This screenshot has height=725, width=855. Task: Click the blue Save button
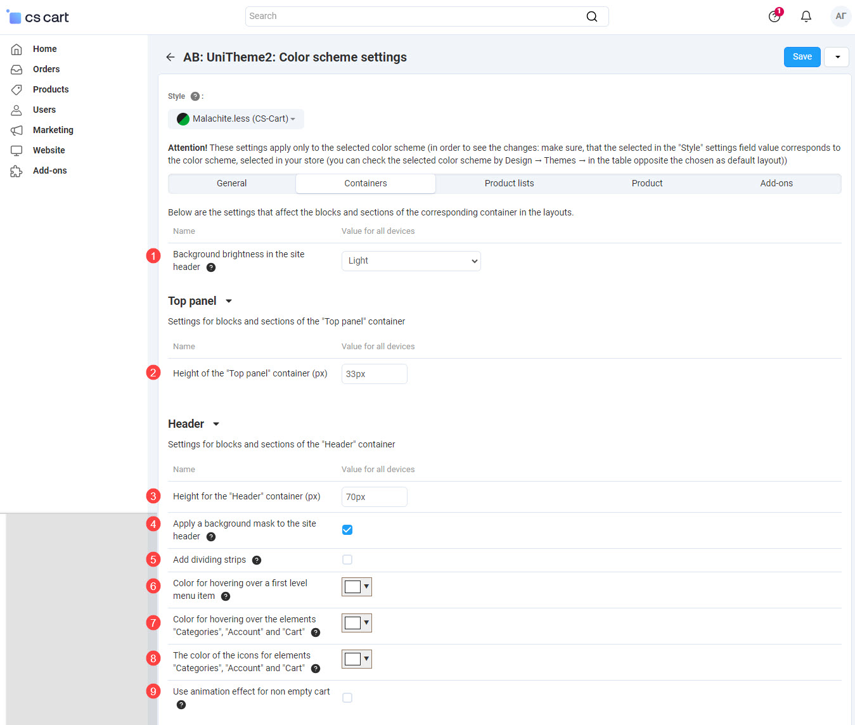(x=802, y=57)
